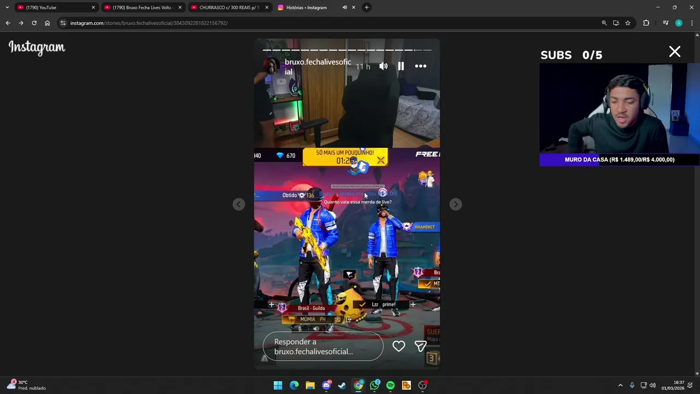Screen dimensions: 700x394
Task: Open the tab search dropdown
Action: pos(7,8)
